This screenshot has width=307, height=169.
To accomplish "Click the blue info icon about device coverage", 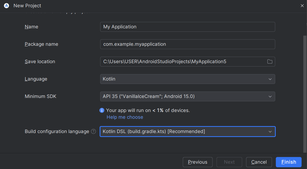I will [x=102, y=110].
